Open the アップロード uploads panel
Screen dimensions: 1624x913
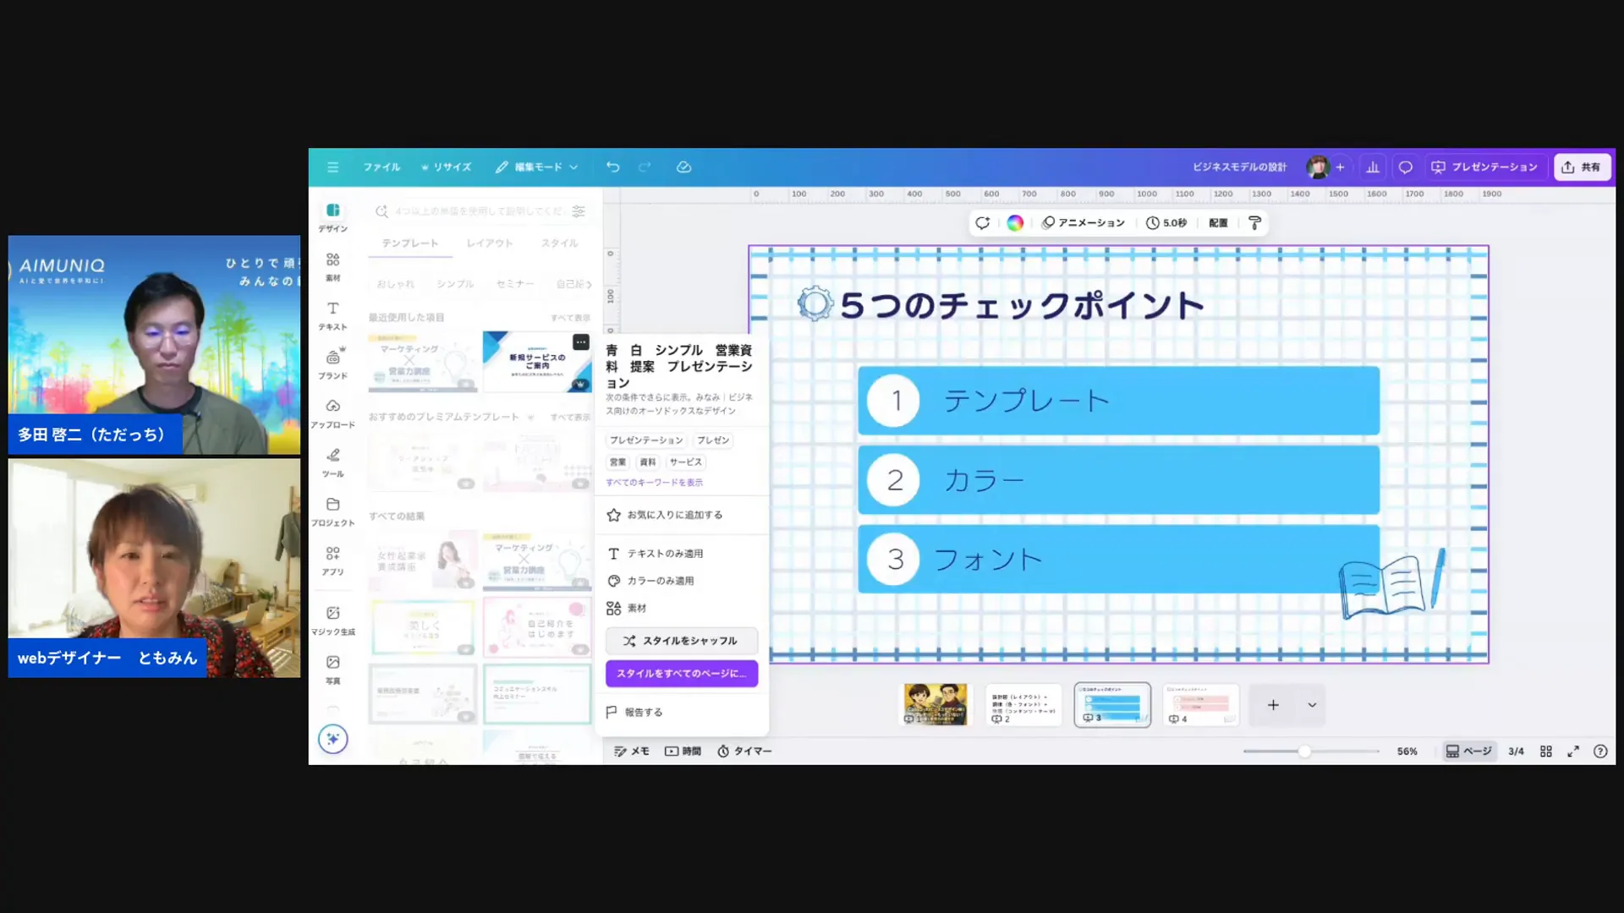coord(332,414)
